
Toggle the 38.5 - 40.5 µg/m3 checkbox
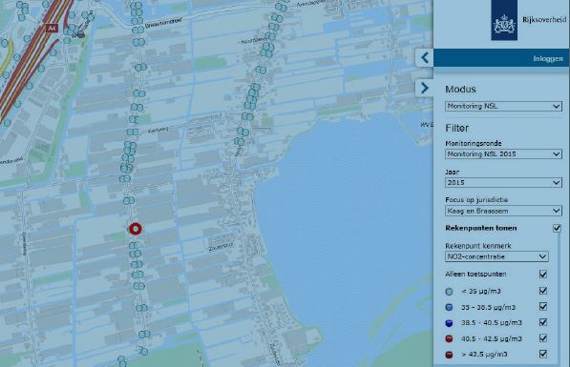pos(542,322)
